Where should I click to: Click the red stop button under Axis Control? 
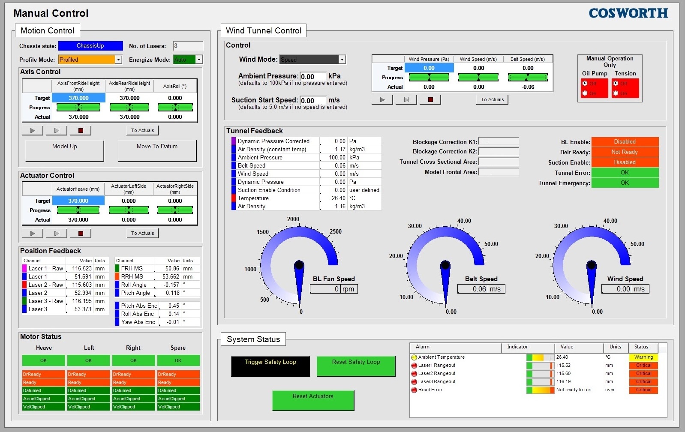pos(81,130)
